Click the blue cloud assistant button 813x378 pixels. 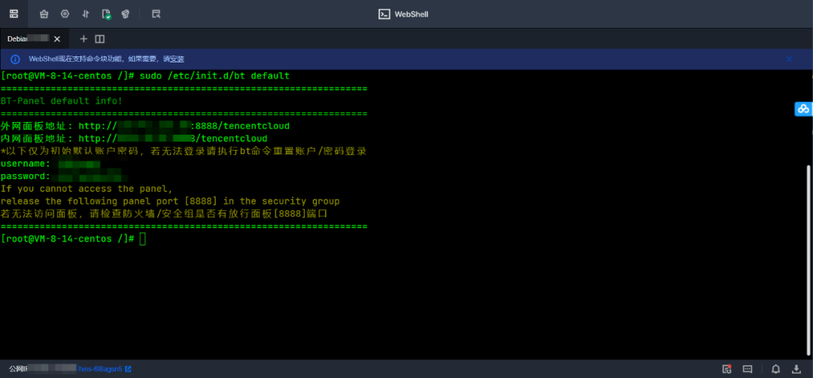(804, 109)
